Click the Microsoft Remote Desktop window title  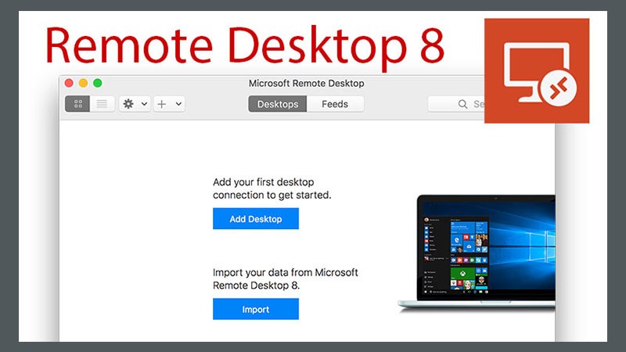point(306,84)
